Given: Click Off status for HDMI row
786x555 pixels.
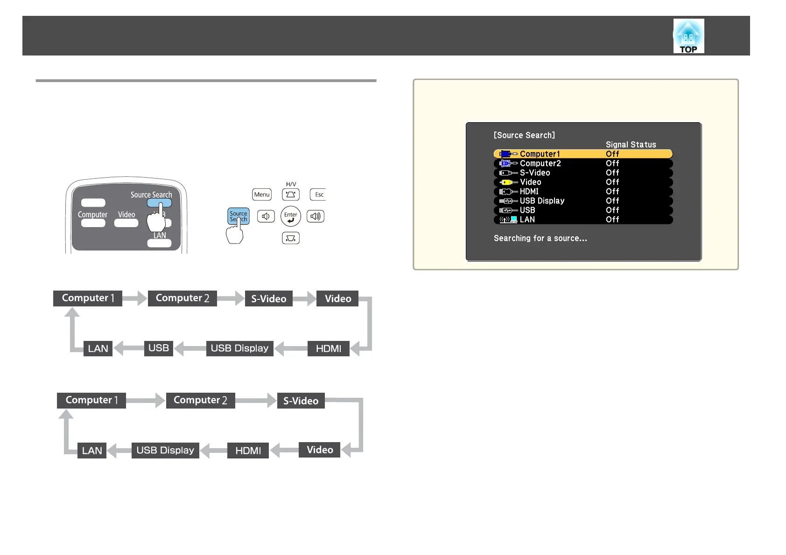Looking at the screenshot, I should tap(612, 191).
